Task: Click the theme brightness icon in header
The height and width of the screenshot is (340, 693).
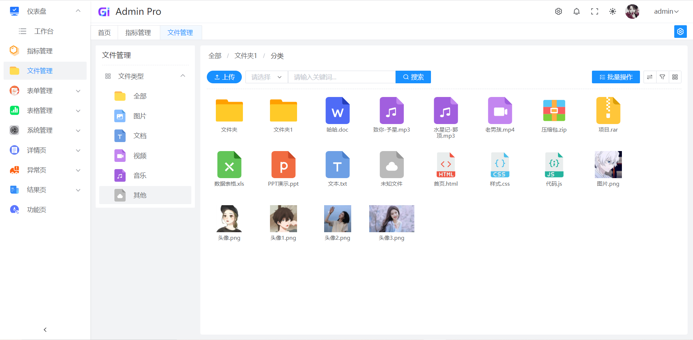Action: tap(613, 11)
